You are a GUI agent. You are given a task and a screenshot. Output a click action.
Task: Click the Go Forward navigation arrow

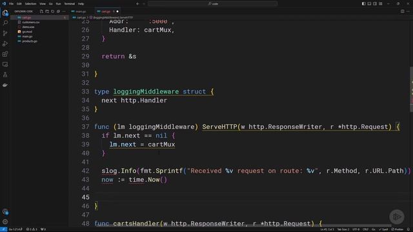(144, 4)
